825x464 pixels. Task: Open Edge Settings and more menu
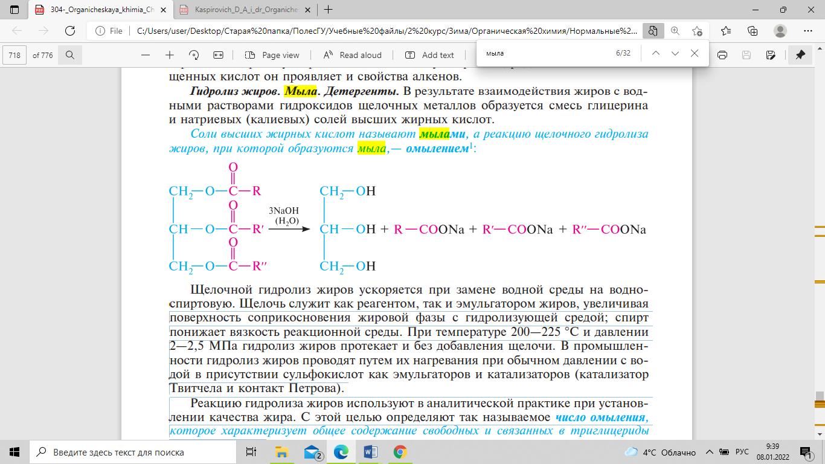tap(808, 31)
